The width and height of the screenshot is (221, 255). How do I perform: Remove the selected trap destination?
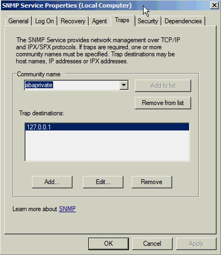coord(152,182)
